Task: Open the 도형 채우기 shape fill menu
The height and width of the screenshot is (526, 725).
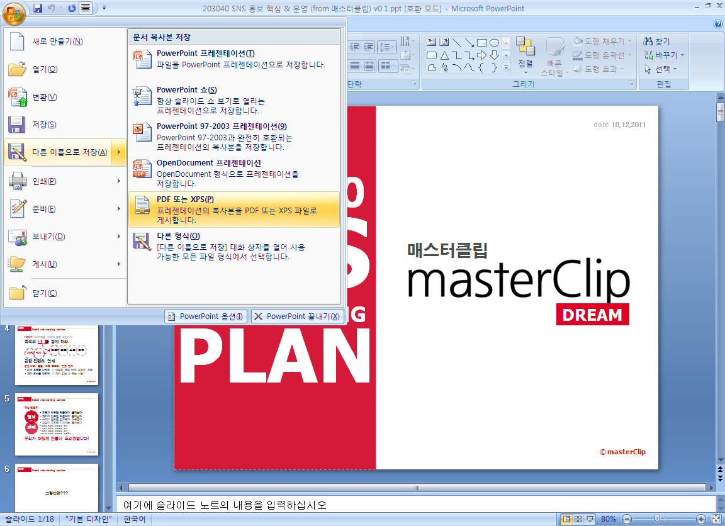Action: (x=602, y=41)
